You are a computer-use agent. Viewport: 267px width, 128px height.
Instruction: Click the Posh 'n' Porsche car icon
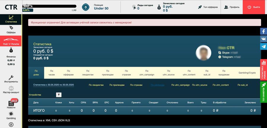pos(11,40)
